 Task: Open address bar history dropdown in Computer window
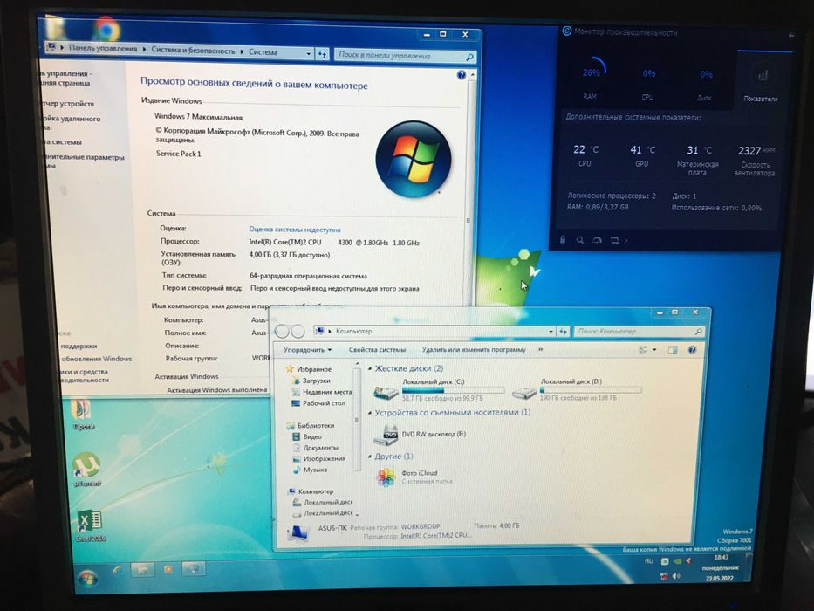coord(551,331)
